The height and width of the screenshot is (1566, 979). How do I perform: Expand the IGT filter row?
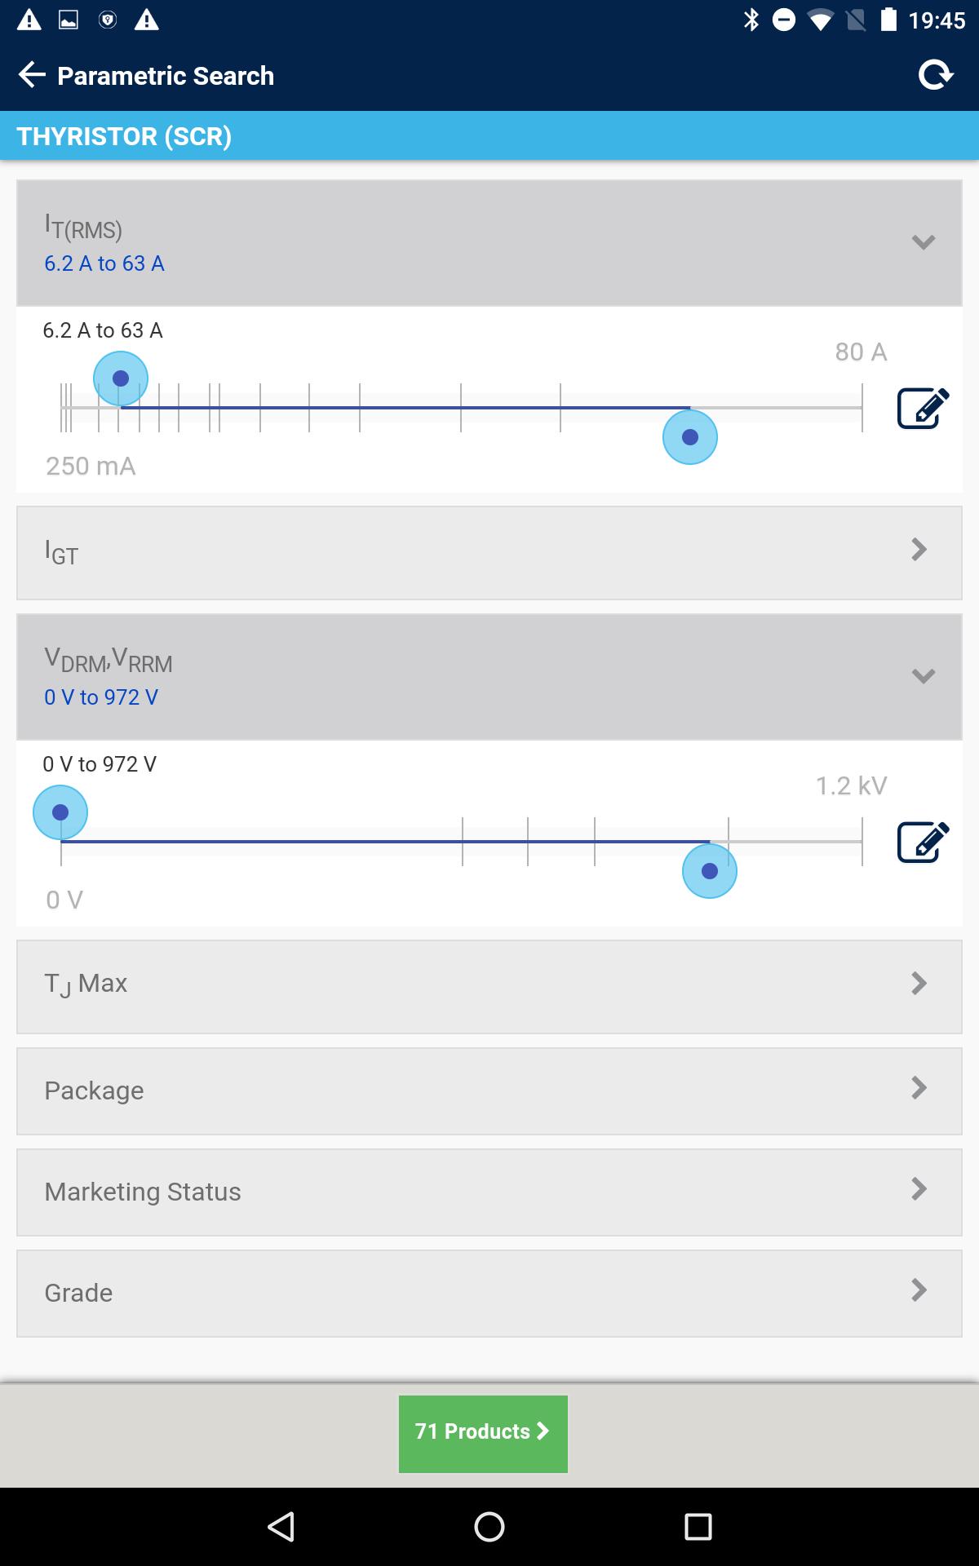489,553
